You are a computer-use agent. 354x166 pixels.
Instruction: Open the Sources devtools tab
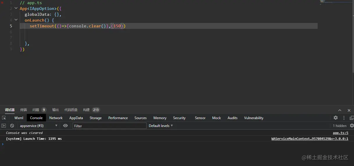[140, 118]
